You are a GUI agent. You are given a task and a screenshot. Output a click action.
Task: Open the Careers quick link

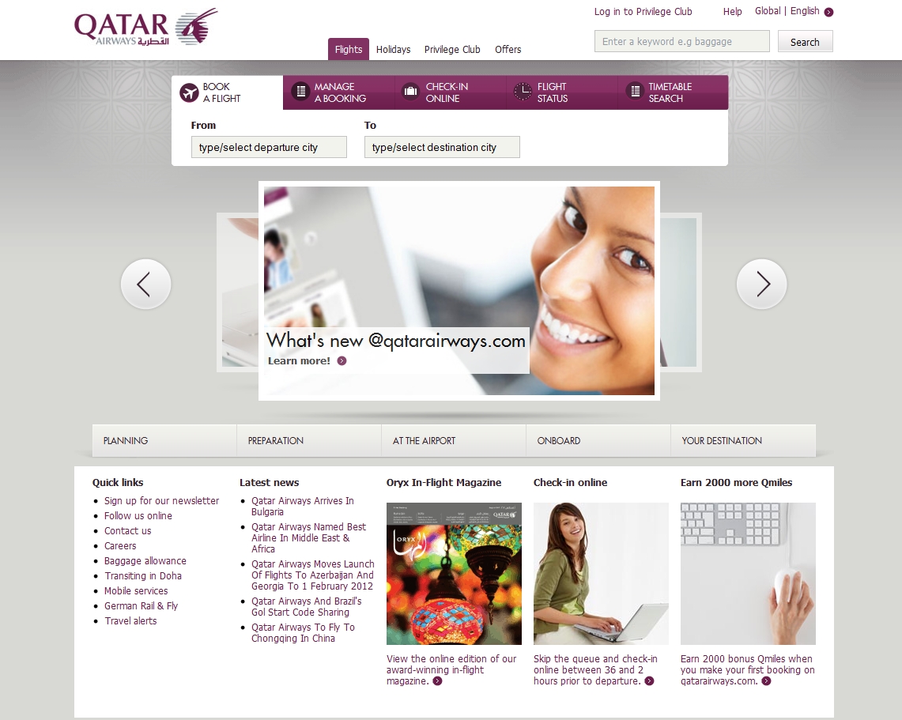[120, 546]
